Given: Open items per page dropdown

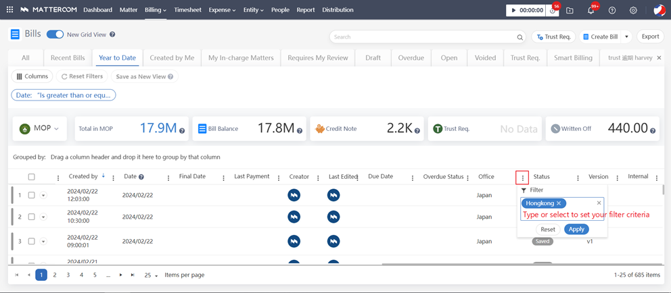Looking at the screenshot, I should click(x=152, y=275).
